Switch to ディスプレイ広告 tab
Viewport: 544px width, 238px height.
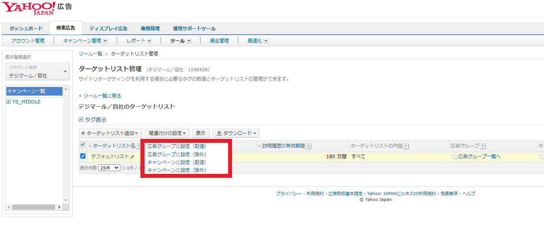108,28
